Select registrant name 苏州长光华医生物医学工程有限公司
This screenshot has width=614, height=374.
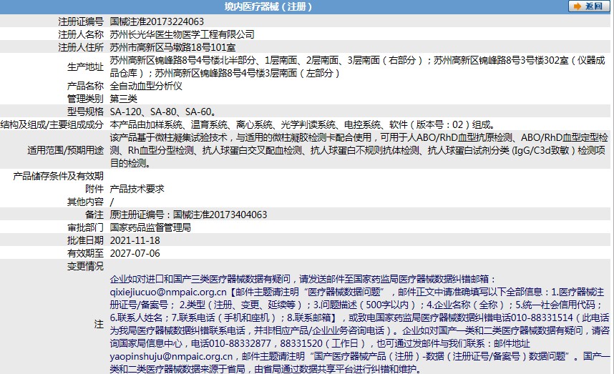point(182,34)
